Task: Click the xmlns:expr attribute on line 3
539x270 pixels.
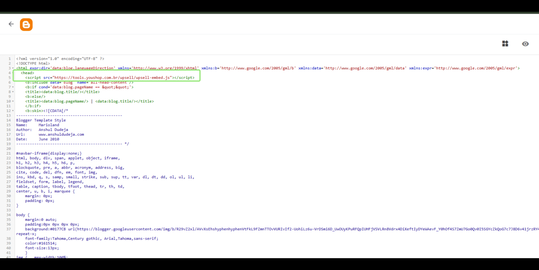Action: click(463, 68)
